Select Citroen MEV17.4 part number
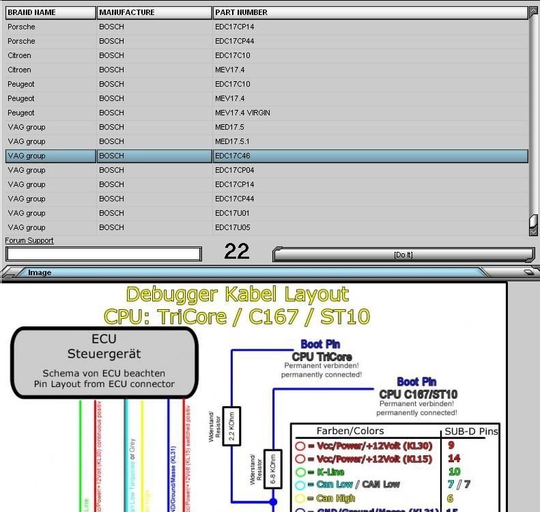Screen dimensions: 540x512 229,70
